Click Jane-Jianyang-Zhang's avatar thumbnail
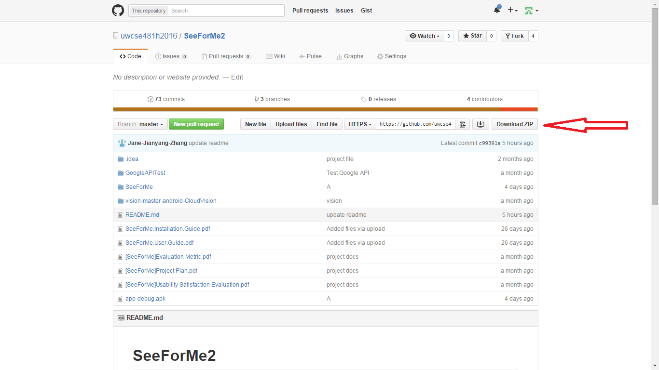 pyautogui.click(x=122, y=143)
